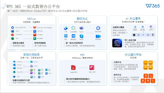The width and height of the screenshot is (164, 93).
Task: Select the Visio icon
Action: (x=14, y=77)
